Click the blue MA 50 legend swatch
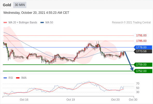153x104 pixels. click(x=42, y=23)
